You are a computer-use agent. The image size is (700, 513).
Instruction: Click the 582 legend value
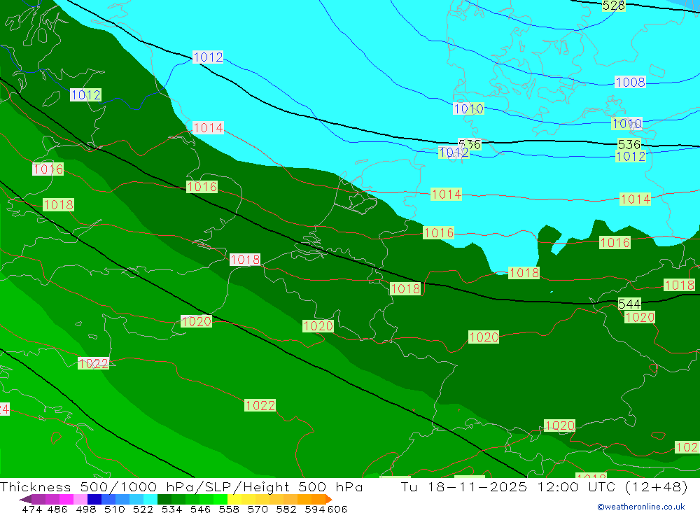[286, 509]
